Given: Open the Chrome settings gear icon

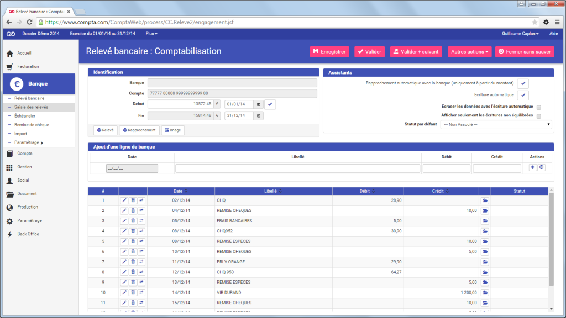Looking at the screenshot, I should (x=546, y=22).
